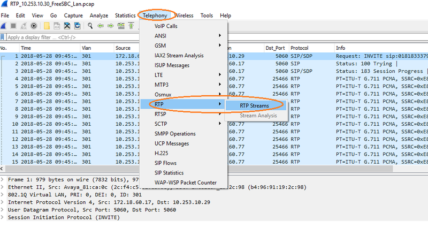Open the Wireless menu
The width and height of the screenshot is (428, 228).
(184, 16)
